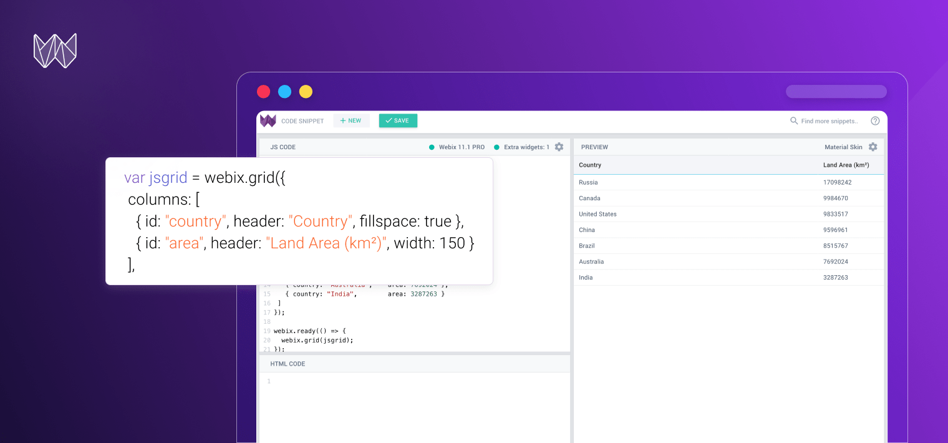Open JS code settings gear
948x443 pixels.
click(x=559, y=147)
